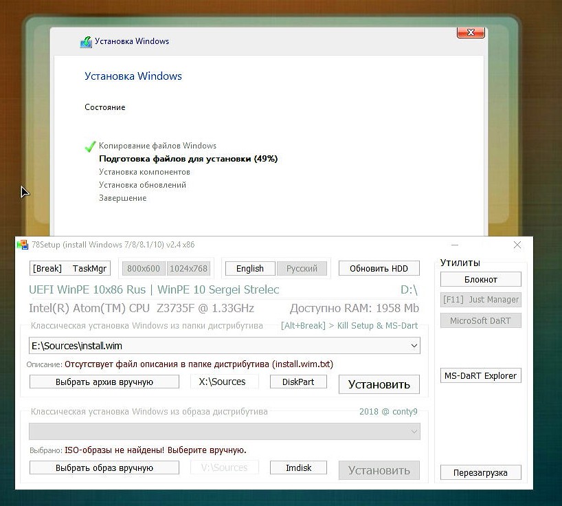
Task: Select 1024x768 resolution
Action: point(188,268)
